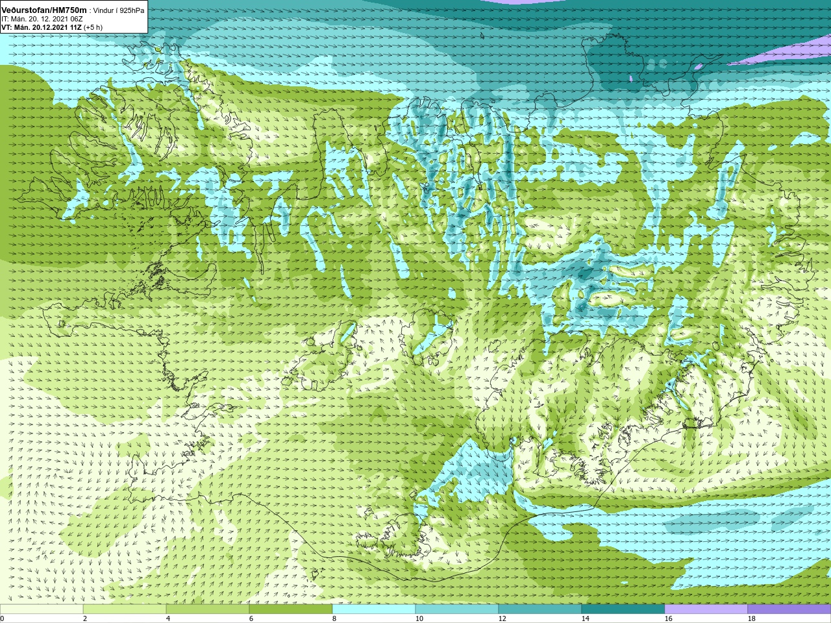Screen dimensions: 831x623
Task: Click the '14' scale tick label
Action: (x=586, y=618)
